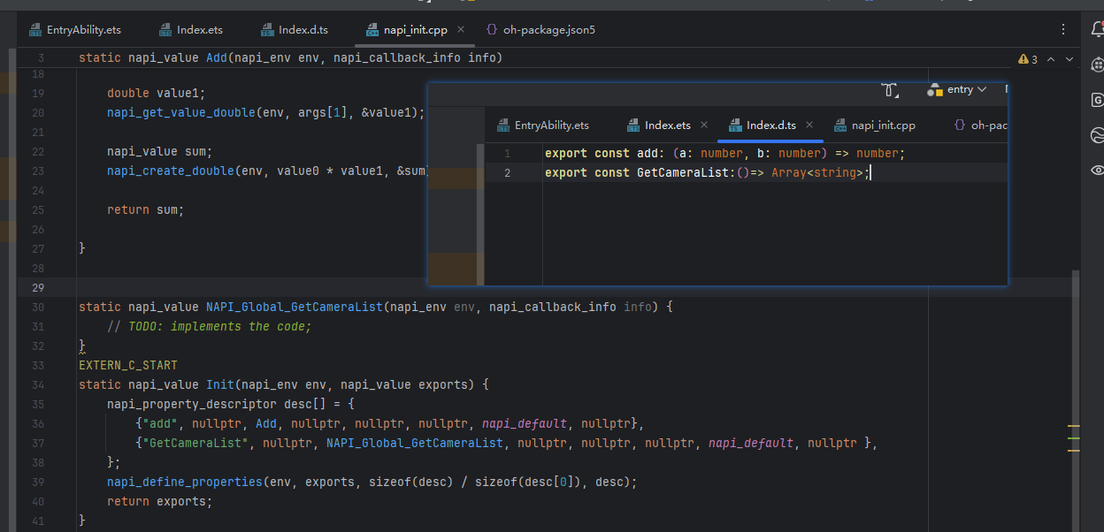
Task: Click the grid-shaped sidebar tool icon
Action: point(1097,65)
